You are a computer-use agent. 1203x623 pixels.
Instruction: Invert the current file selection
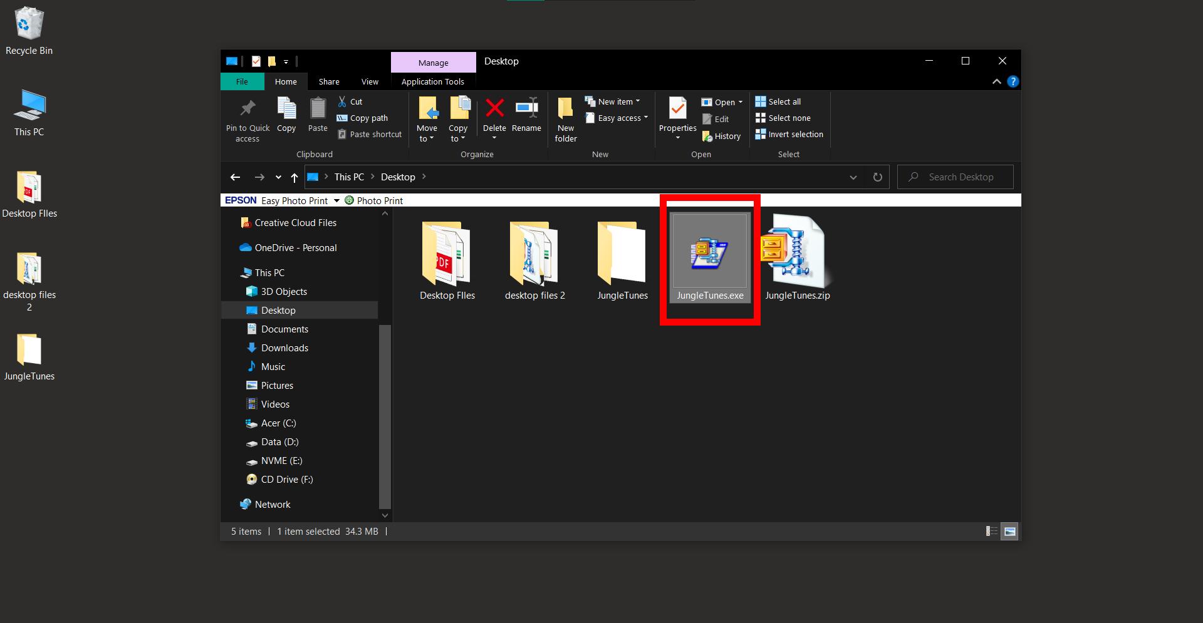pos(789,134)
